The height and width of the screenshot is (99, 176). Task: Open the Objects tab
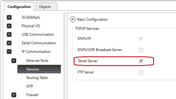pyautogui.click(x=46, y=7)
